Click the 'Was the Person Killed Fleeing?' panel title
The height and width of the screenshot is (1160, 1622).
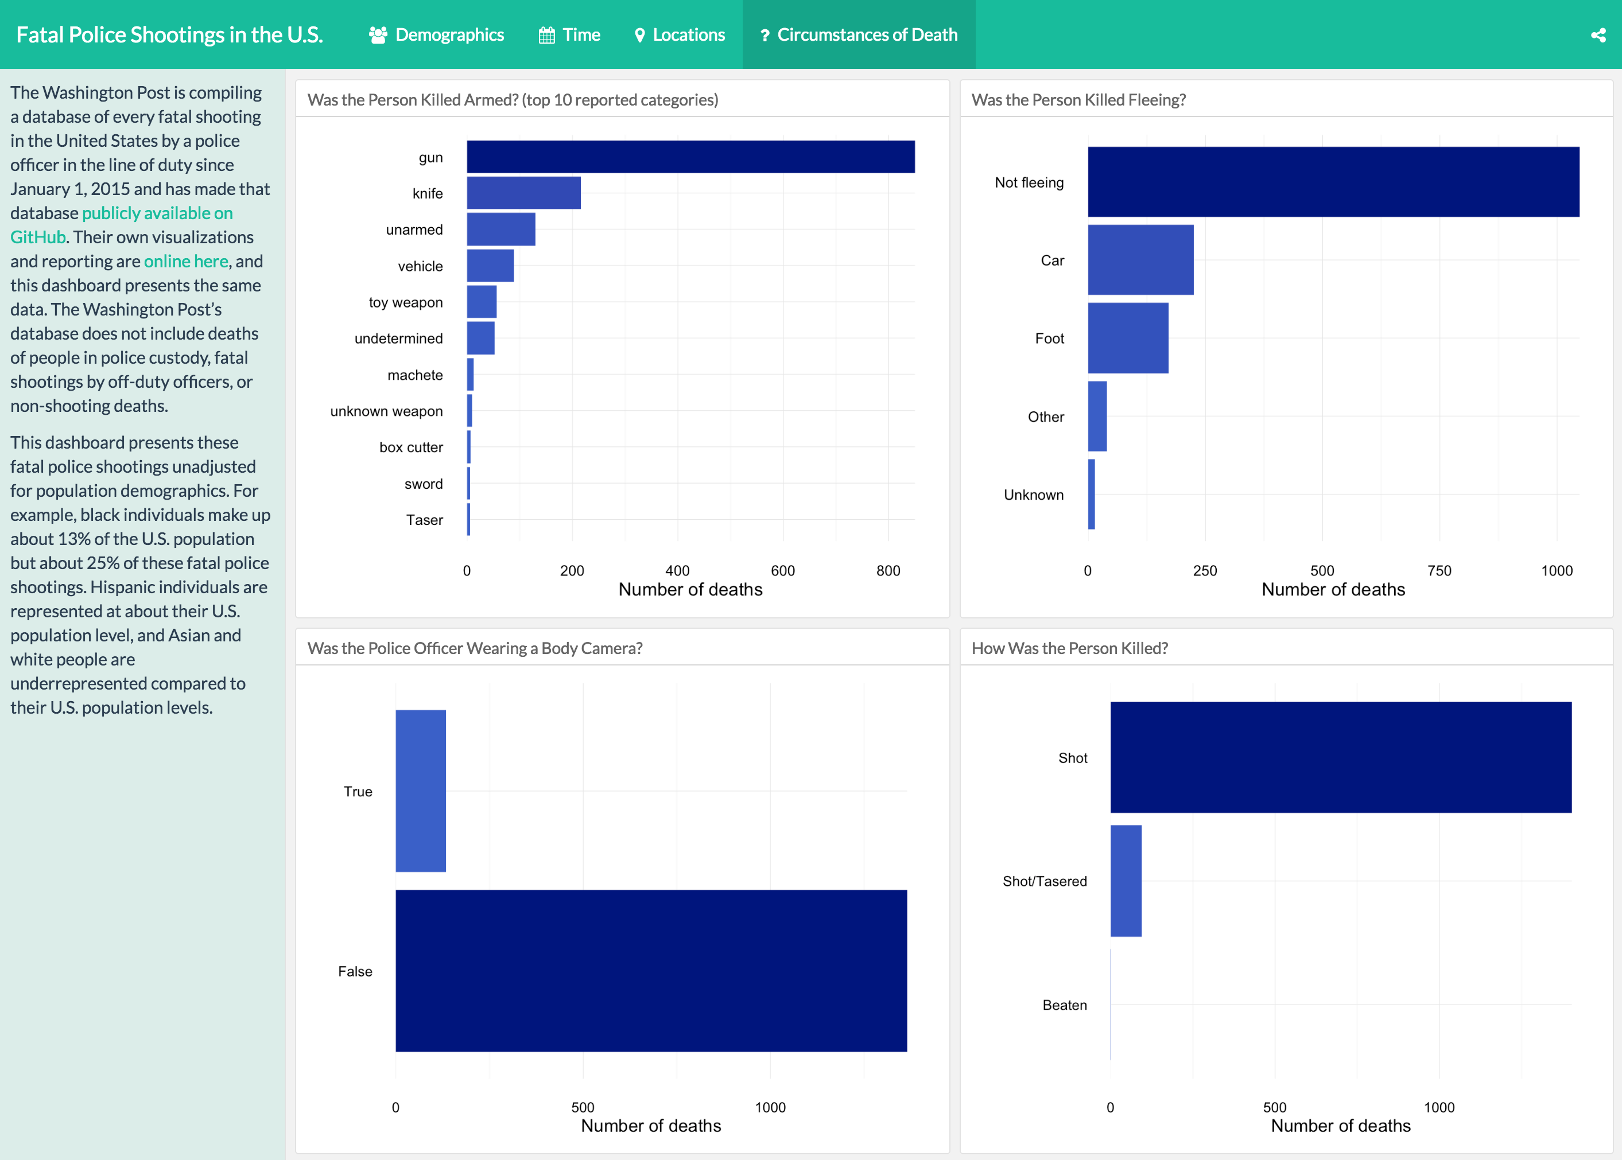[1078, 99]
